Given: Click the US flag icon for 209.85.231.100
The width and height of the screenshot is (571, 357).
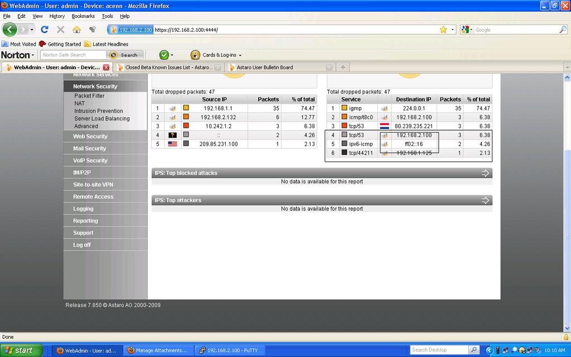Looking at the screenshot, I should [x=172, y=144].
